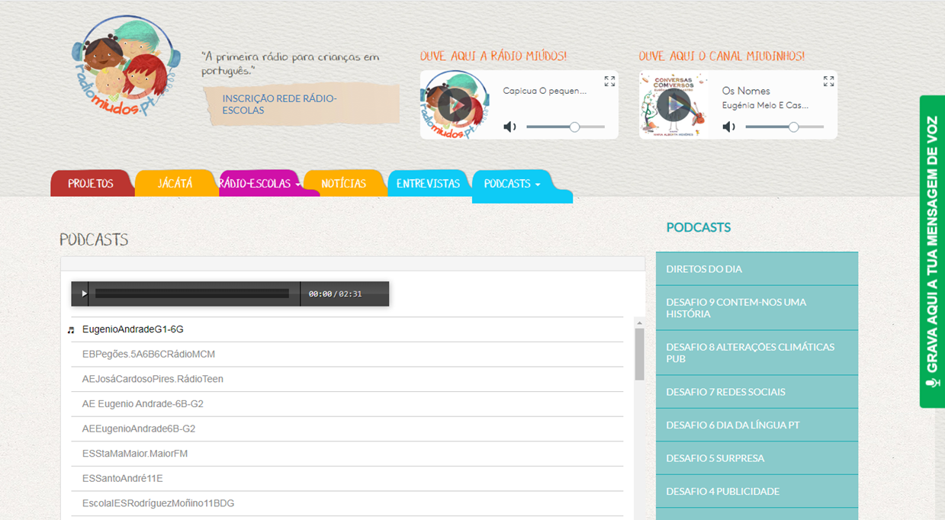Open the Inscrição Rede Rádio-Escolas link
The width and height of the screenshot is (945, 520).
tap(281, 104)
